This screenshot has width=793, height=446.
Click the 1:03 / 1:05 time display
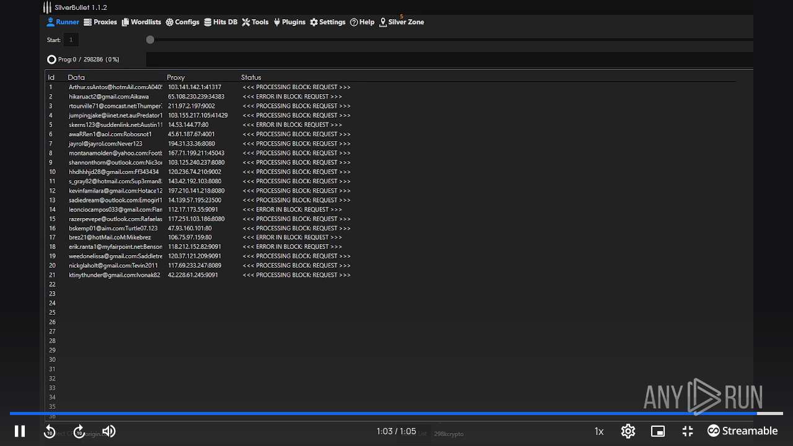396,431
